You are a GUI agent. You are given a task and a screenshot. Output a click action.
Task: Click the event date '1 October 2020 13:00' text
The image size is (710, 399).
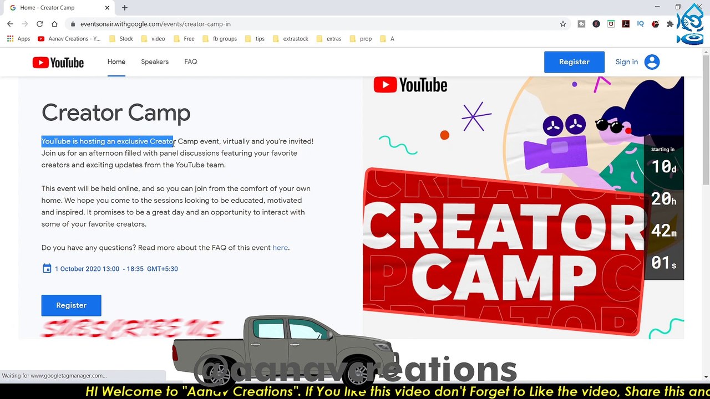[x=87, y=269]
